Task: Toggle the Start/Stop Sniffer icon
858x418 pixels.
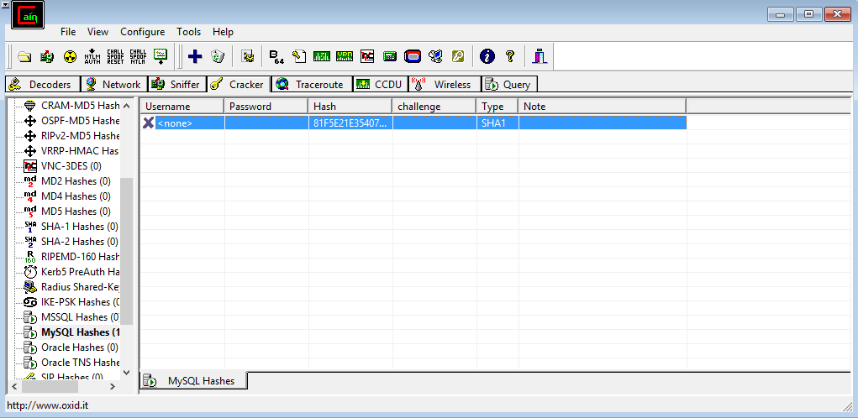Action: click(x=47, y=56)
